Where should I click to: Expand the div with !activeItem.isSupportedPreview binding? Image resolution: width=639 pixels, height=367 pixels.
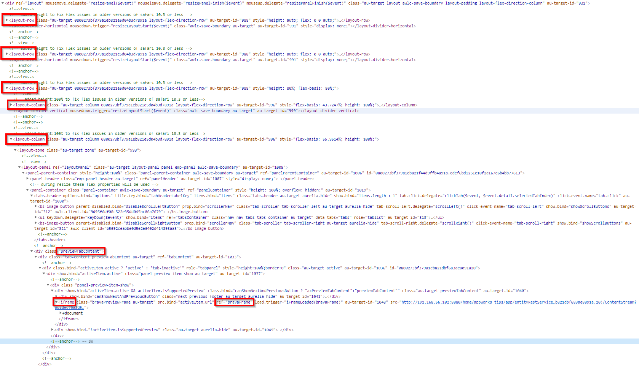[x=53, y=330]
